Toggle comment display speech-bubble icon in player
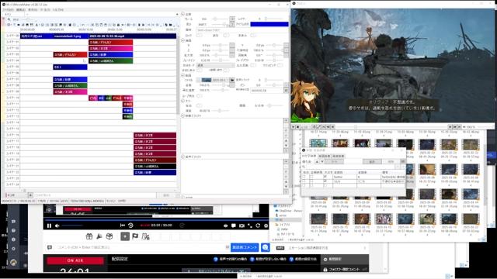This screenshot has width=497, height=279. 234,226
